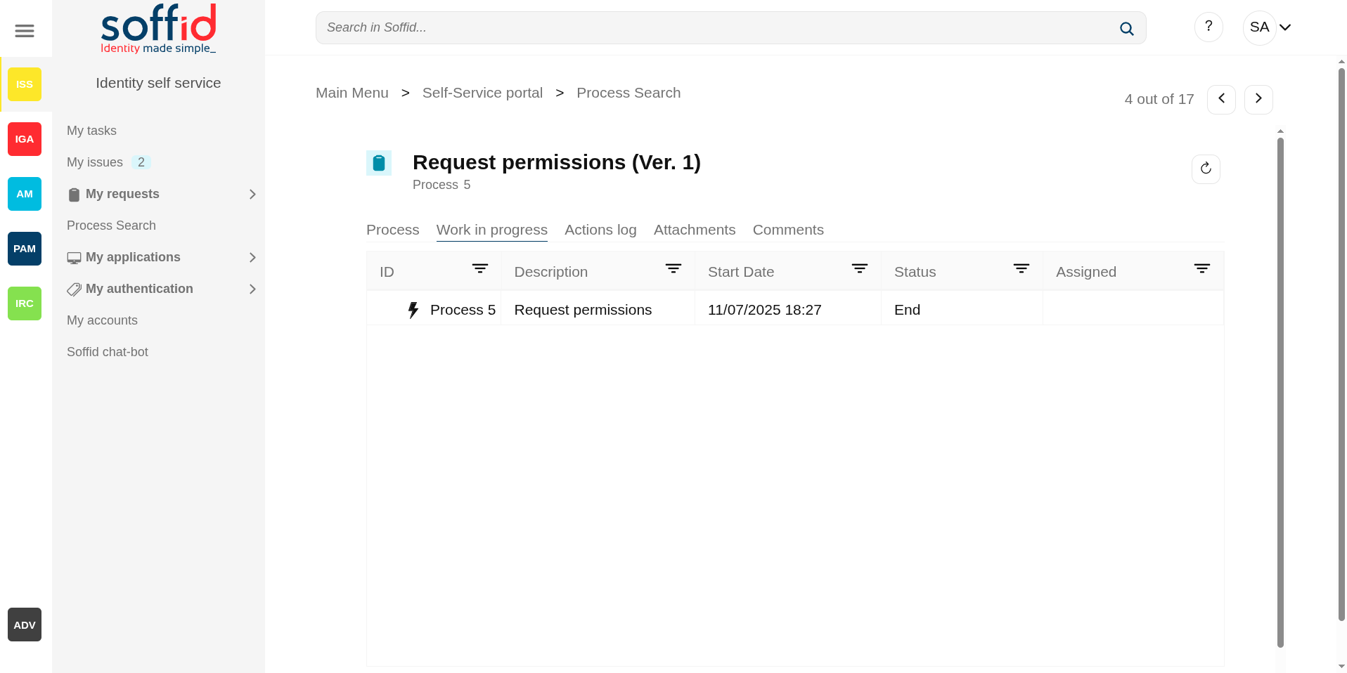Click the search magnifier icon
Image resolution: width=1347 pixels, height=673 pixels.
coord(1126,29)
